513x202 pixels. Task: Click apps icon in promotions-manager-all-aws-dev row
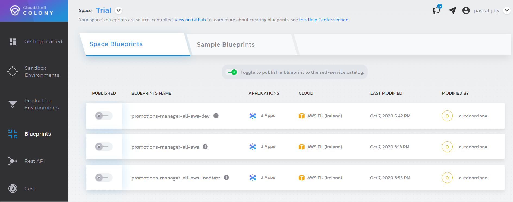pos(253,116)
